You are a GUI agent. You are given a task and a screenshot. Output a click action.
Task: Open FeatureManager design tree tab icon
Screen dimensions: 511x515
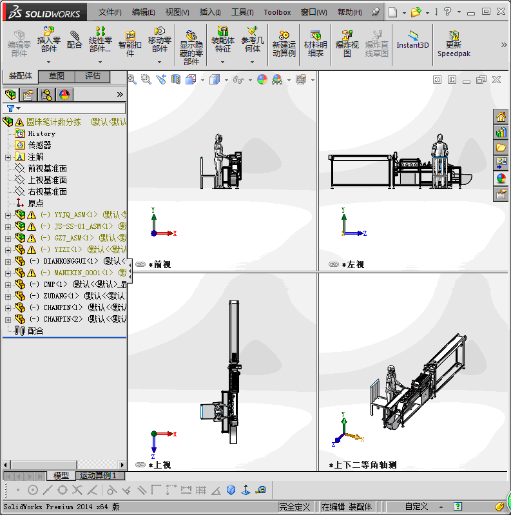10,95
